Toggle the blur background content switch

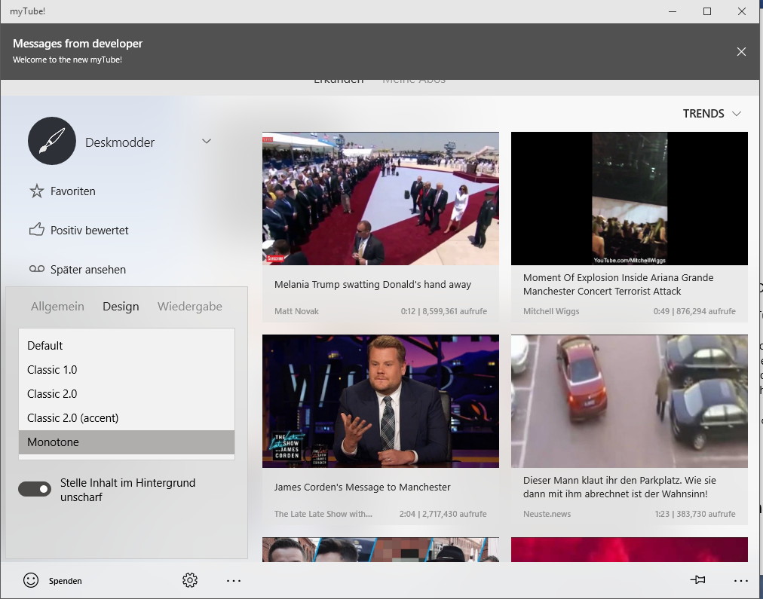pos(35,489)
